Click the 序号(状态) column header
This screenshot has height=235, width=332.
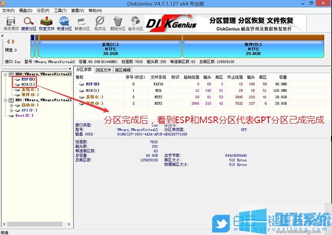pyautogui.click(x=135, y=77)
